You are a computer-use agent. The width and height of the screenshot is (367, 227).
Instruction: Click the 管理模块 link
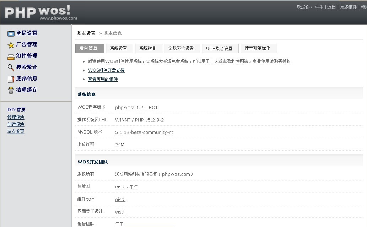pyautogui.click(x=16, y=117)
